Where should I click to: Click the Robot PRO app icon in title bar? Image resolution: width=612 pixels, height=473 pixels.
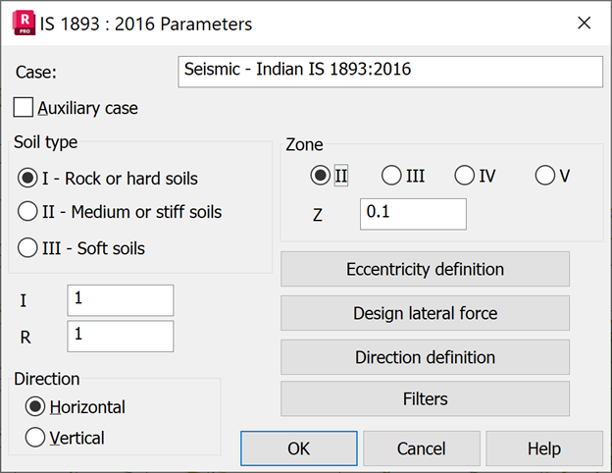(x=23, y=23)
